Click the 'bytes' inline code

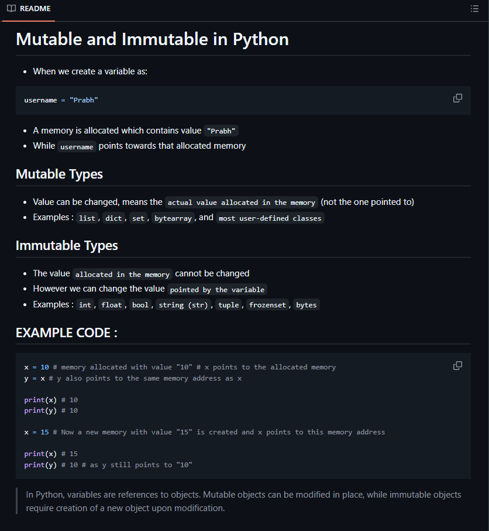[x=307, y=305]
